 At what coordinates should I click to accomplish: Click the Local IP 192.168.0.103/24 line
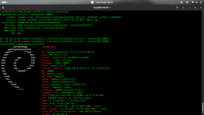coord(71,111)
